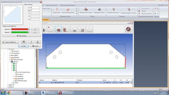Open the Вершина Y green color dropdown
This screenshot has width=169, height=95.
click(x=29, y=32)
